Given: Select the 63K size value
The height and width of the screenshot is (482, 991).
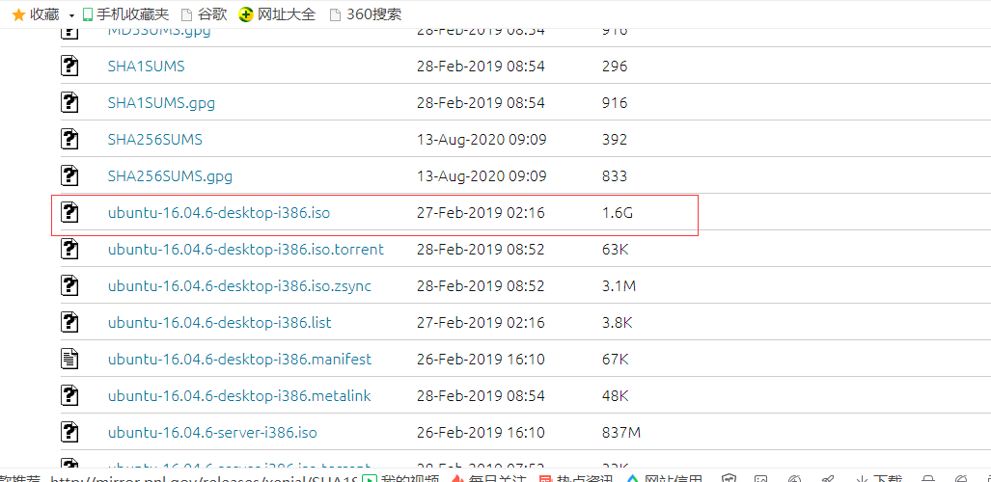Looking at the screenshot, I should pyautogui.click(x=616, y=250).
